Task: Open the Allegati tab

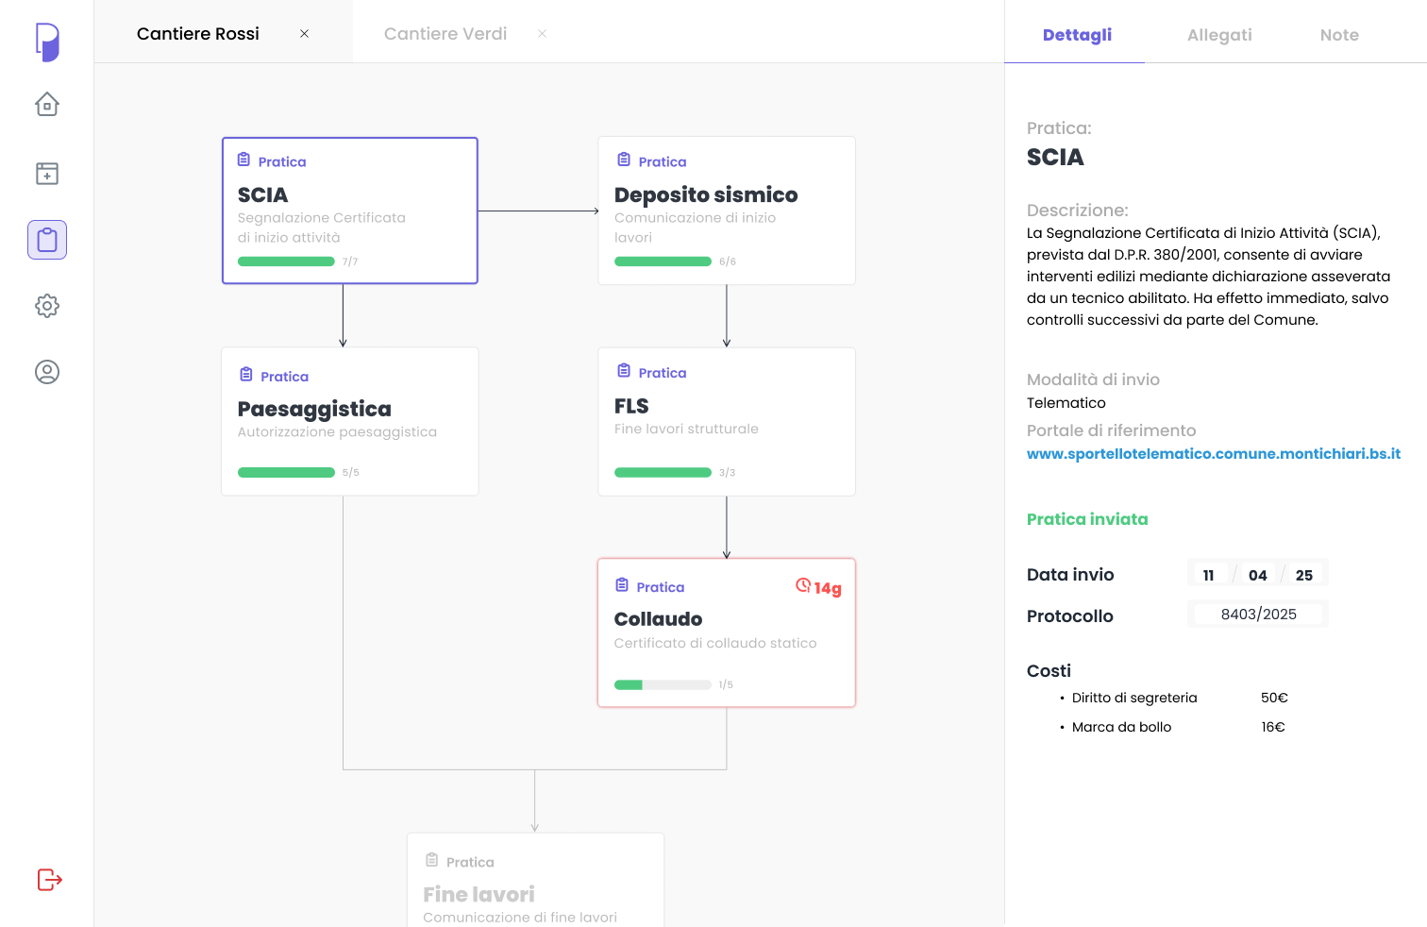Action: pos(1219,35)
